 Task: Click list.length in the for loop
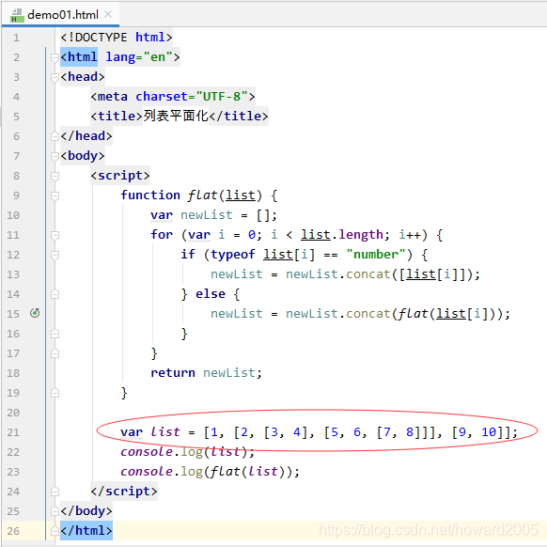coord(342,234)
